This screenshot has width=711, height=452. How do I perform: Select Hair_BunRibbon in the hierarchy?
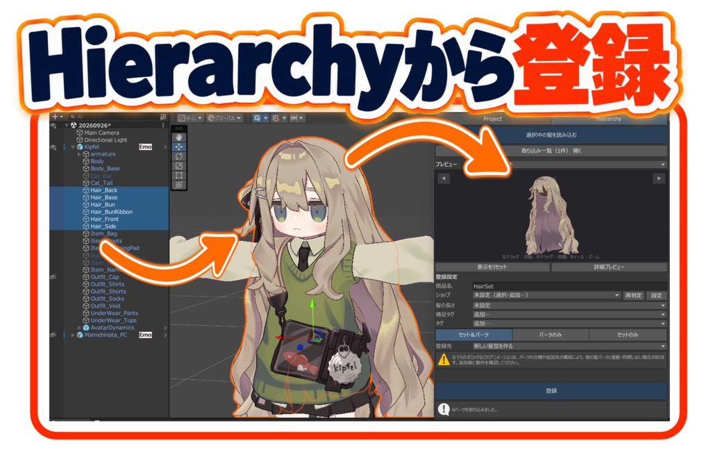[111, 212]
